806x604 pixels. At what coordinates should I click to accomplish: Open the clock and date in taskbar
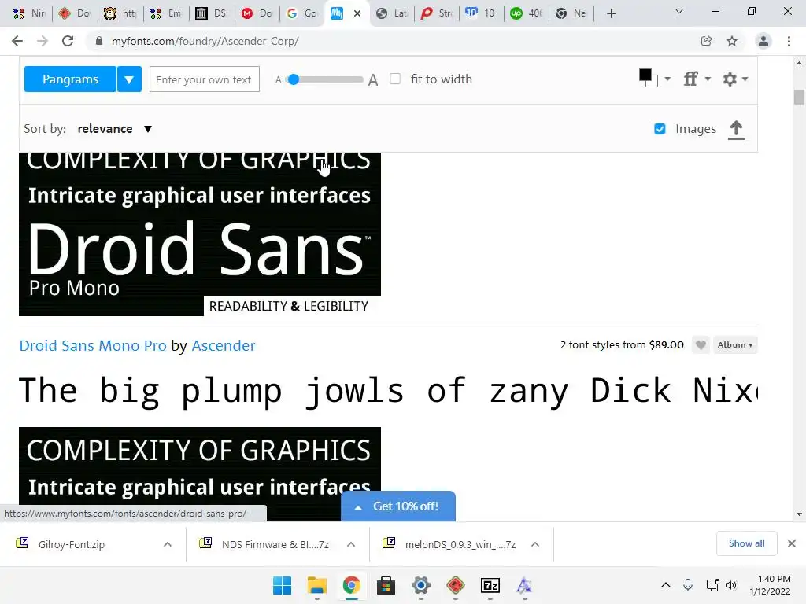(x=770, y=585)
